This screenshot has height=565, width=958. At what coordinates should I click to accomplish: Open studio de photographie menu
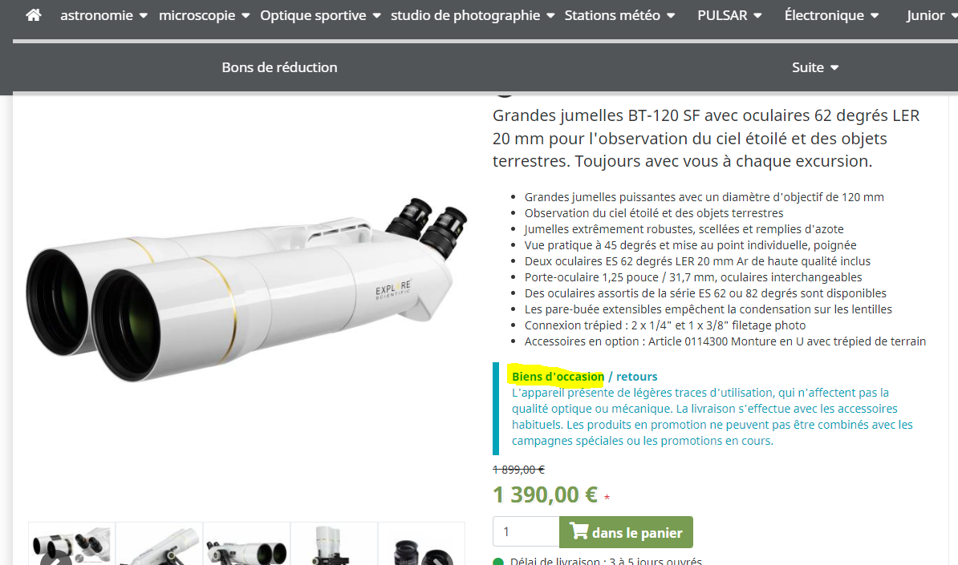(473, 15)
